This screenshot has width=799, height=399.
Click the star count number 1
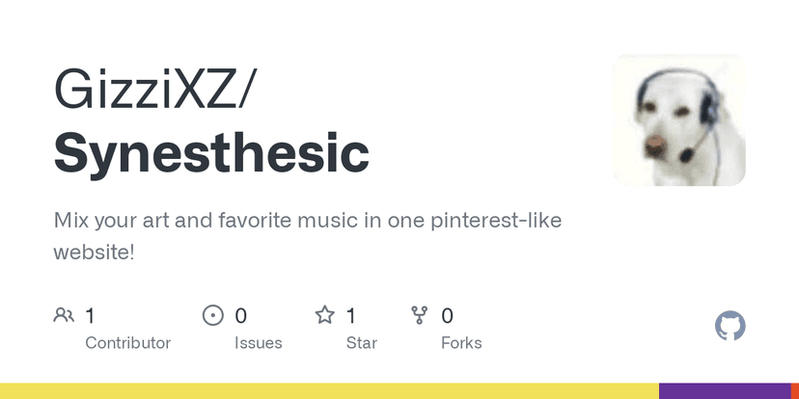tap(351, 315)
